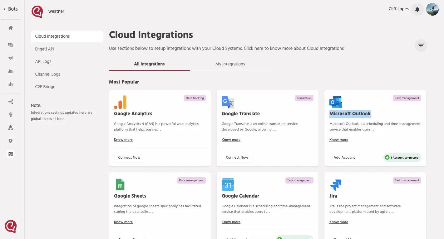Open the flow builder nodes icon
This screenshot has height=239, width=444.
[x=11, y=102]
